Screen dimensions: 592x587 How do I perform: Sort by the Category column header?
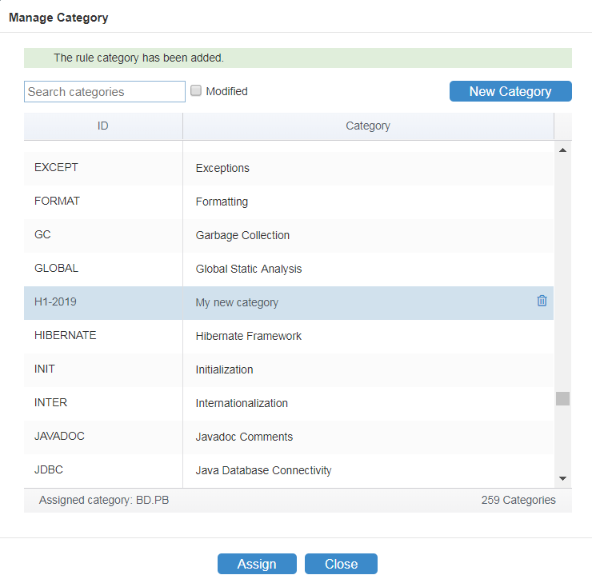click(x=368, y=126)
